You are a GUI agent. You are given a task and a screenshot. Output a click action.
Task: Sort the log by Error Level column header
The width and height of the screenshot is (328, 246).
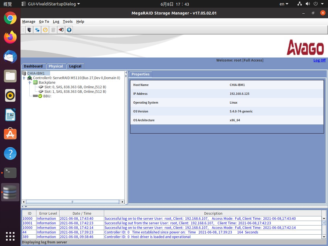[x=48, y=213]
